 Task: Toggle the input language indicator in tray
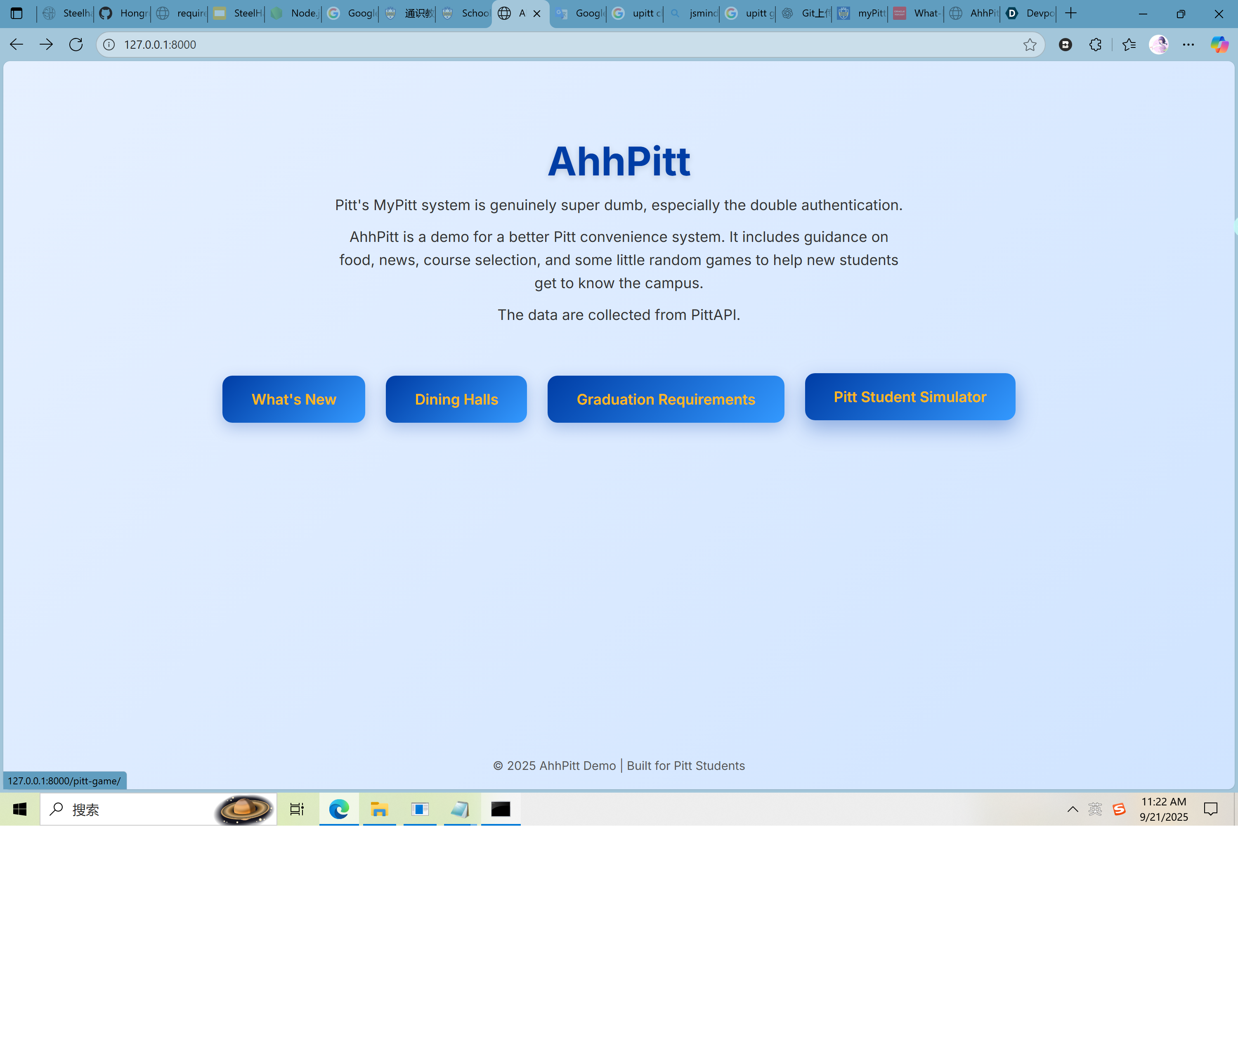(x=1095, y=809)
